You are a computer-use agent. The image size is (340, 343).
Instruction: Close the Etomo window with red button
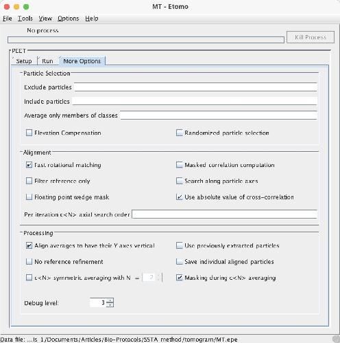(7, 7)
